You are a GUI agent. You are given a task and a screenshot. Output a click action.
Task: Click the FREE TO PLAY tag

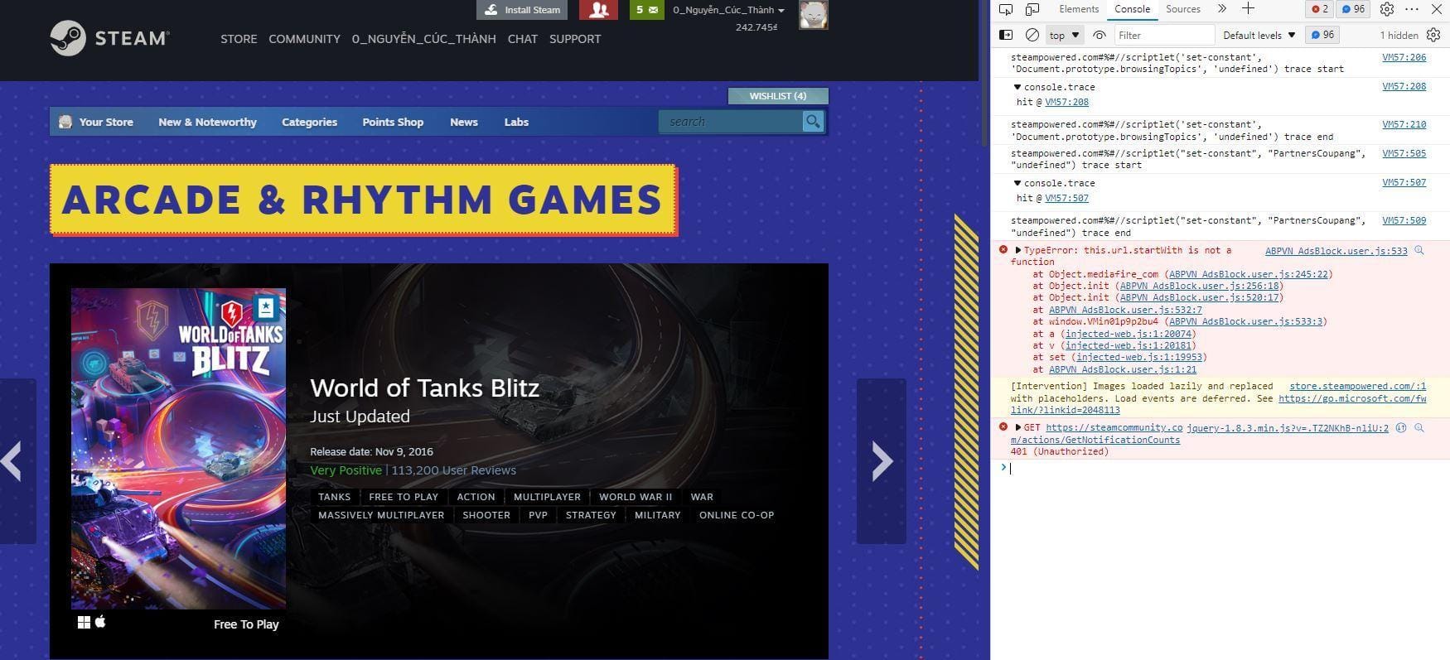pyautogui.click(x=404, y=497)
